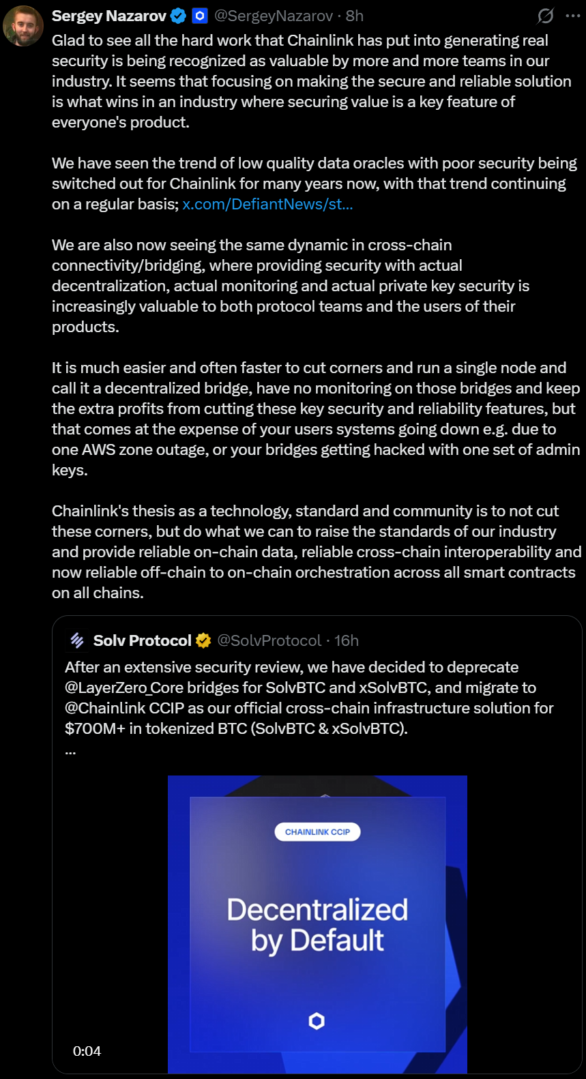Click the Sergey Nazarov display name
This screenshot has height=1079, width=586.
point(109,16)
